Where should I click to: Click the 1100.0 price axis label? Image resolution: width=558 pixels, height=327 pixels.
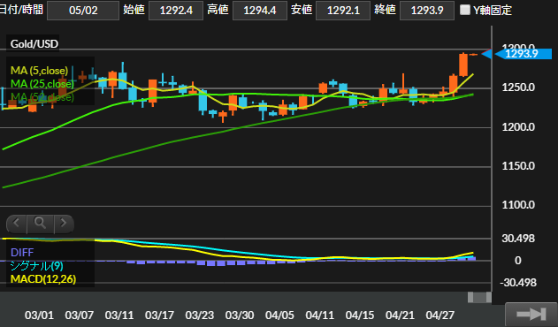coord(518,205)
